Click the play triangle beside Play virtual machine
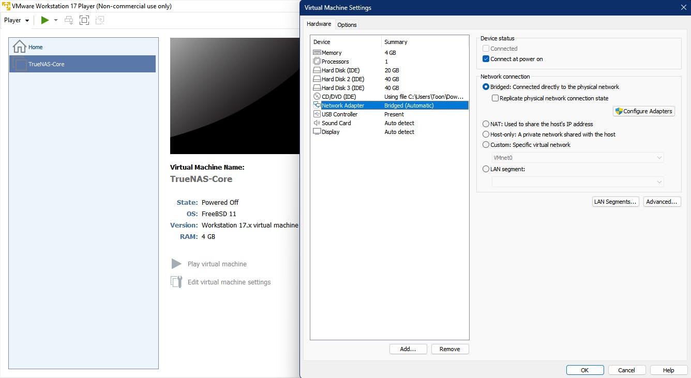This screenshot has width=691, height=378. pyautogui.click(x=176, y=264)
